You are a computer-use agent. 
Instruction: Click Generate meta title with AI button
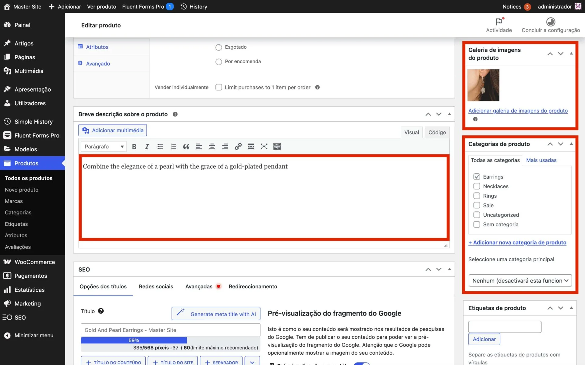(x=216, y=314)
